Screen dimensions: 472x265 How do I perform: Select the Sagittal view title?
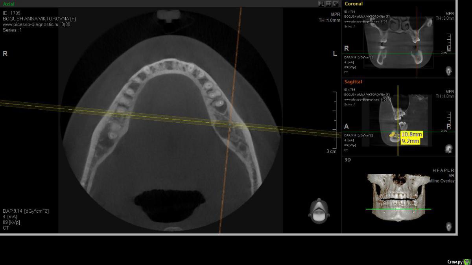tap(353, 82)
